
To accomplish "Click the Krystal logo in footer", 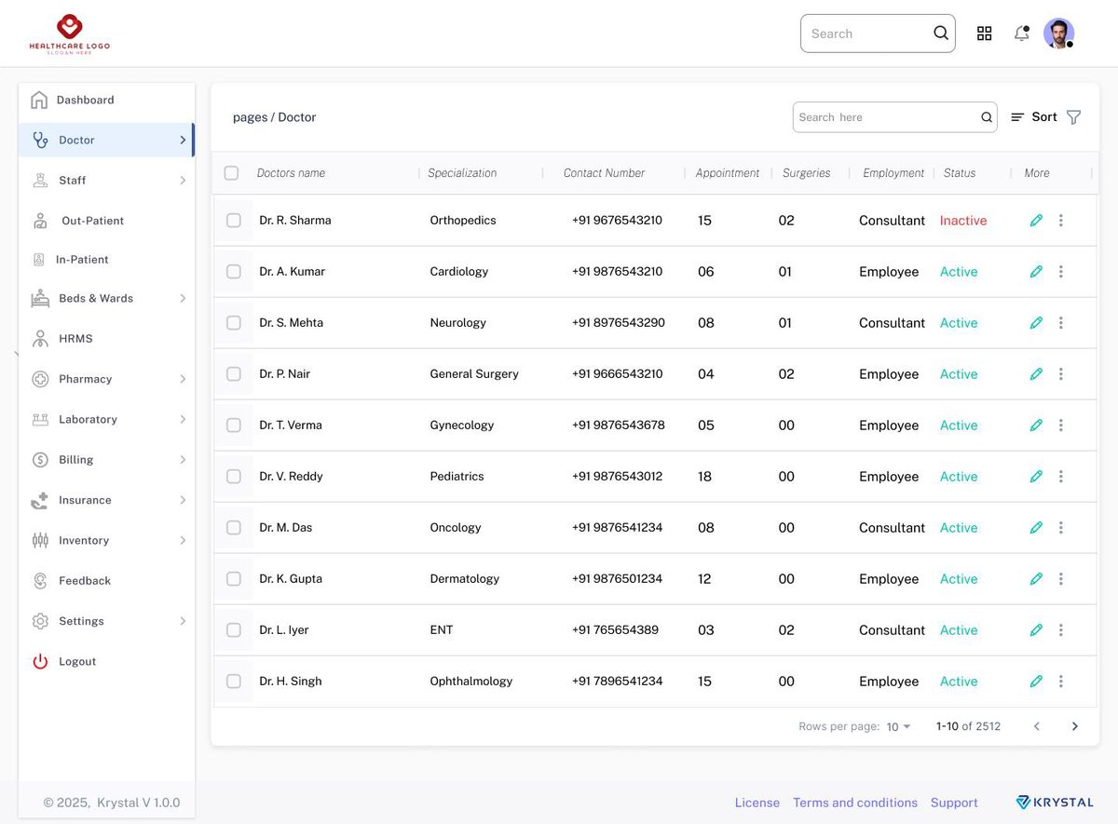I will 1055,803.
